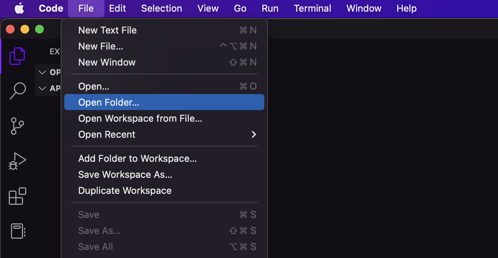
Task: Click the EXPLORER sidebar heading
Action: 54,51
